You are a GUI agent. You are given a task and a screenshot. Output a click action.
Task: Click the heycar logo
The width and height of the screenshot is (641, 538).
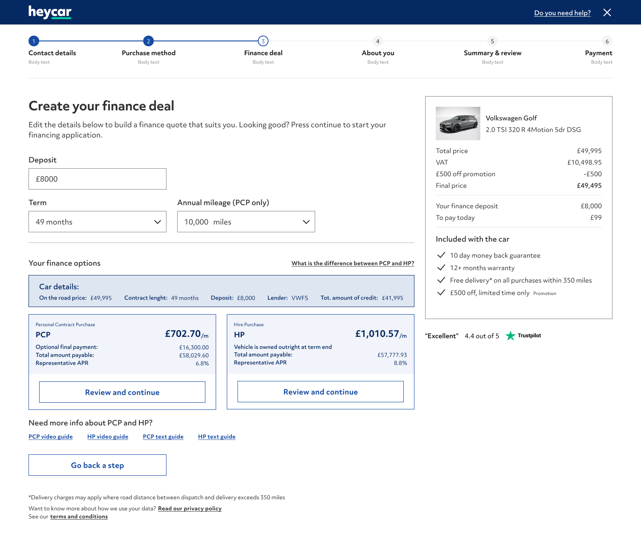pyautogui.click(x=49, y=12)
